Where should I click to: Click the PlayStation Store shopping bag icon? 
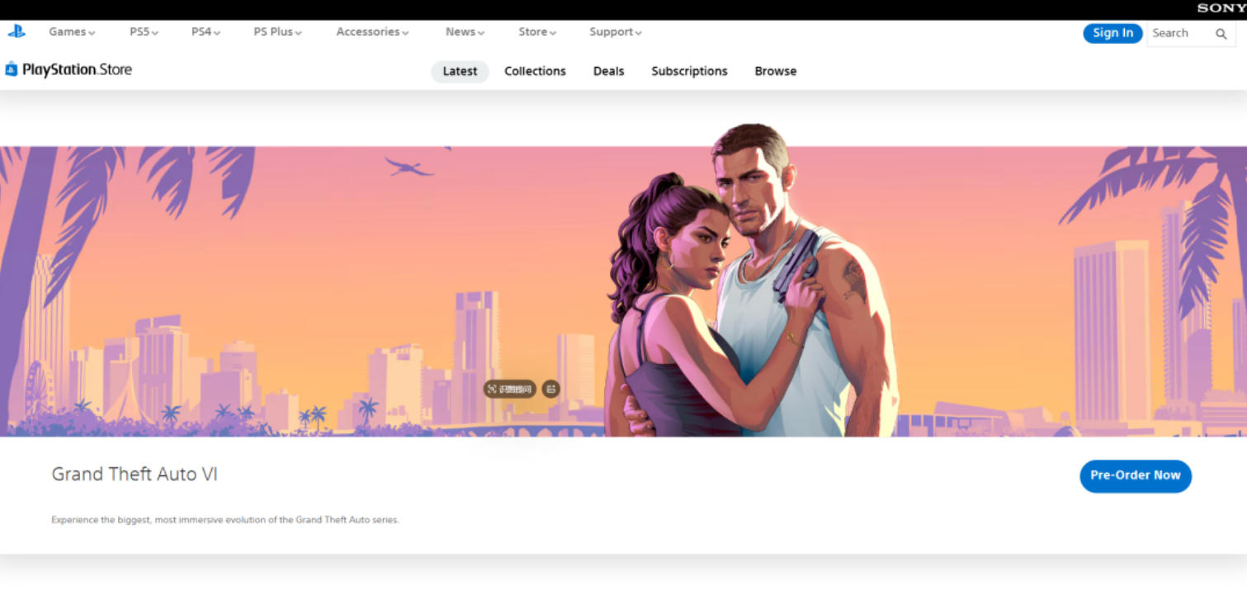pyautogui.click(x=11, y=69)
